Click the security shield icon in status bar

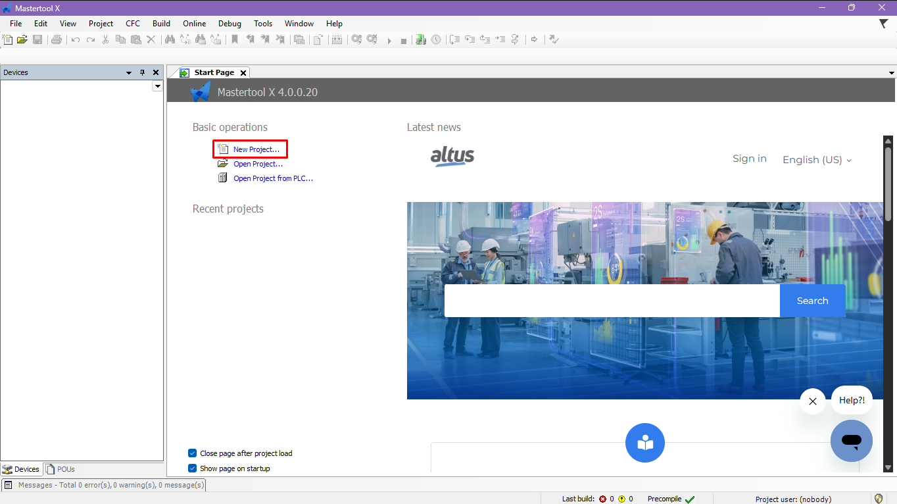pos(878,499)
